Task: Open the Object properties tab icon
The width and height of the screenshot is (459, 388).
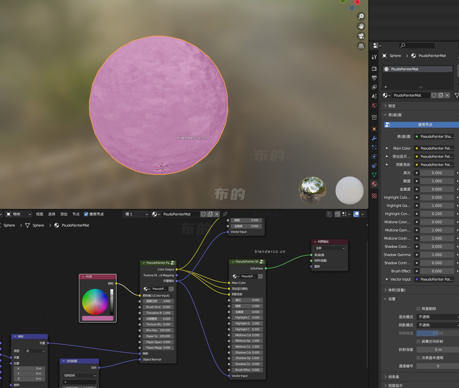Action: click(x=374, y=129)
